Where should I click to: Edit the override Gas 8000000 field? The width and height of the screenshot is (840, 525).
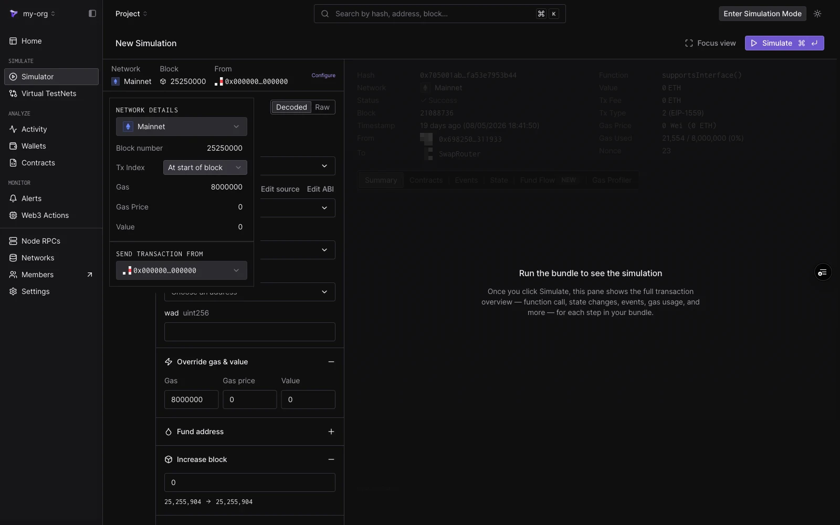pos(192,400)
